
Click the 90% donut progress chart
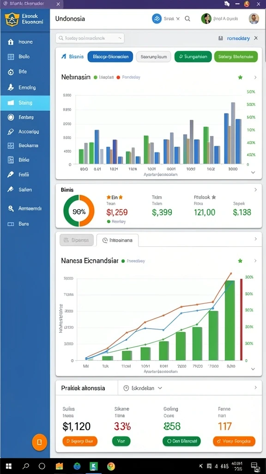point(79,212)
